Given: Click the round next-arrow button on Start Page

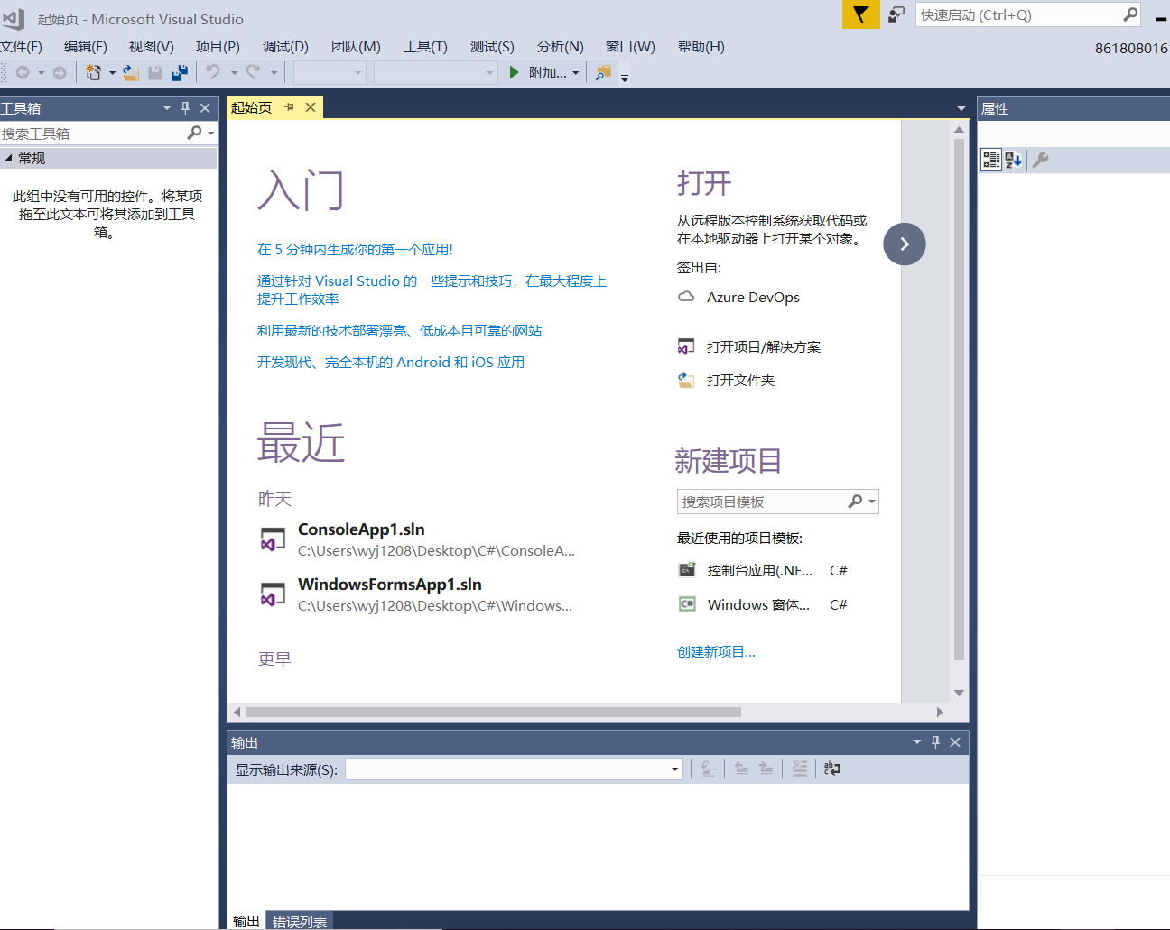Looking at the screenshot, I should pyautogui.click(x=905, y=244).
